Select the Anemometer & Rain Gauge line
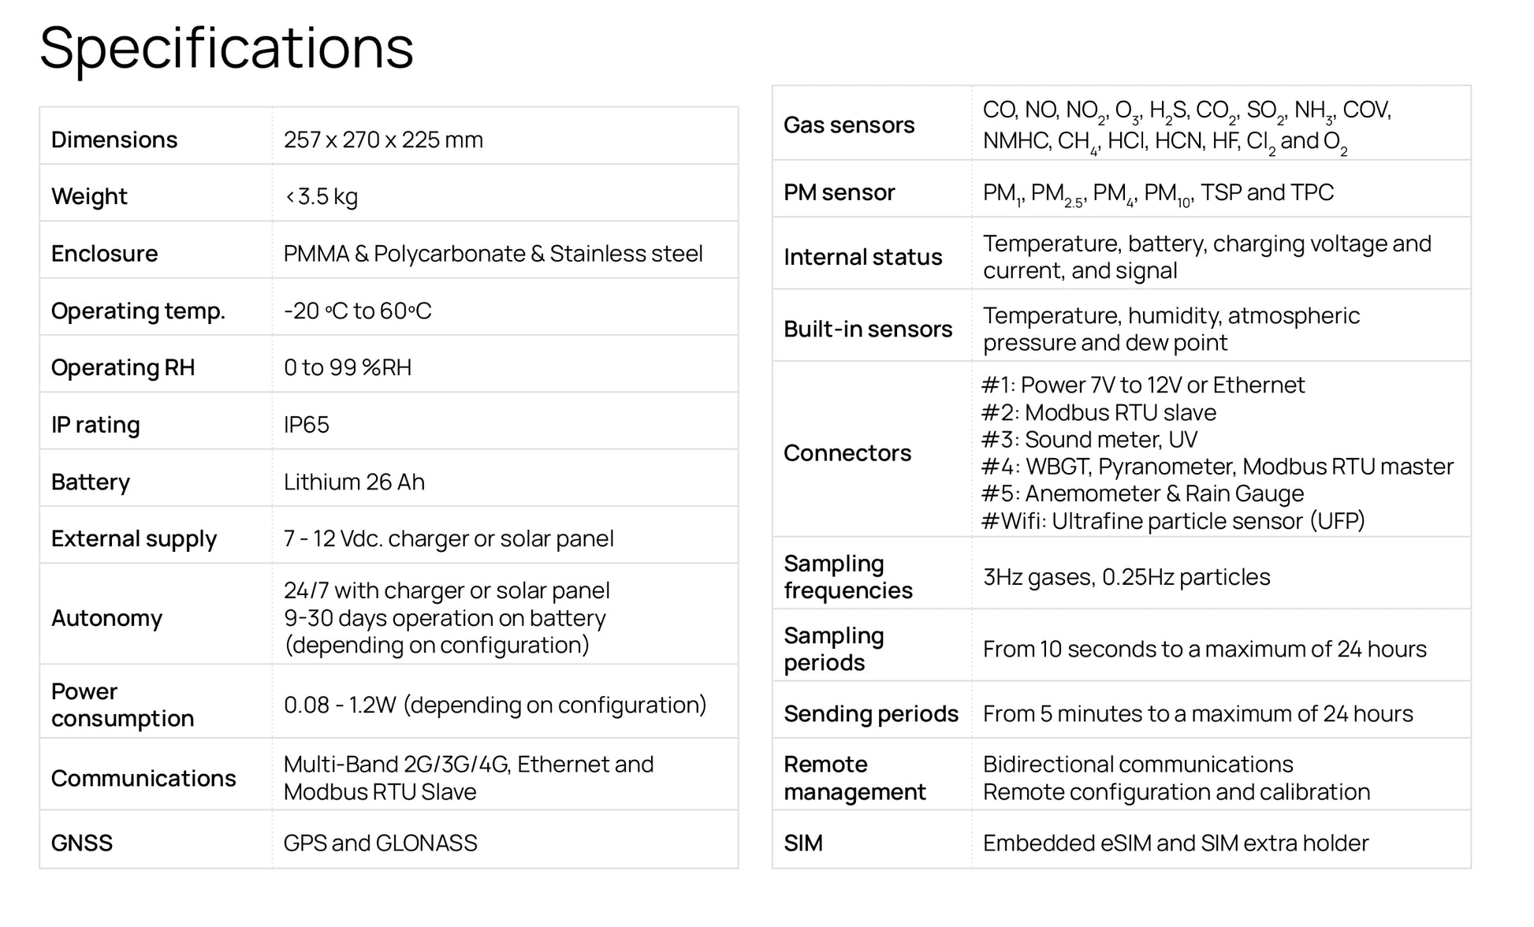Screen dimensions: 1534x927 (x=1142, y=493)
